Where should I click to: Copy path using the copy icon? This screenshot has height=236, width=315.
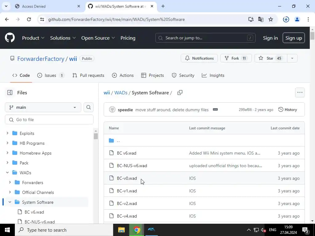[x=180, y=92]
